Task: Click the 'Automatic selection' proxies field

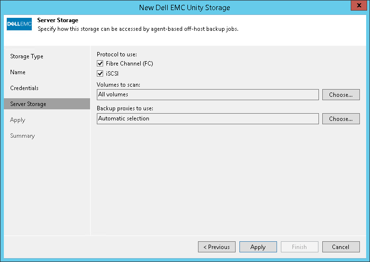Action: coord(208,118)
